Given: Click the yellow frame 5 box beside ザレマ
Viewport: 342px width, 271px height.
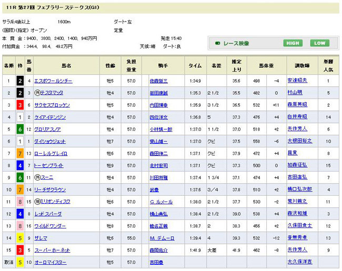Looking at the screenshot, I should pyautogui.click(x=19, y=238).
